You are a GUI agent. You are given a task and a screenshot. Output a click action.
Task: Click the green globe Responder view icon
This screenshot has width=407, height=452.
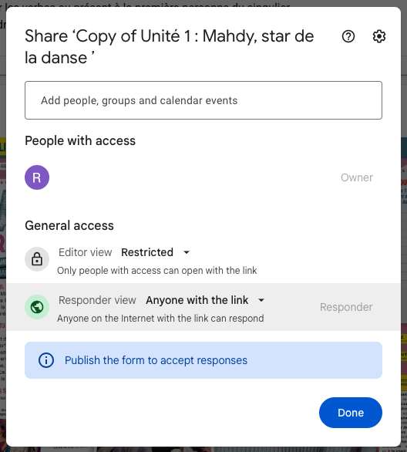[37, 307]
